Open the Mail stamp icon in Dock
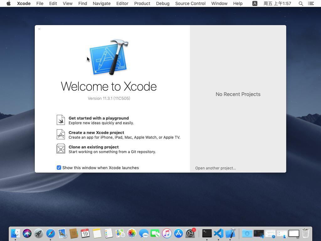This screenshot has width=321, height=241. click(62, 233)
